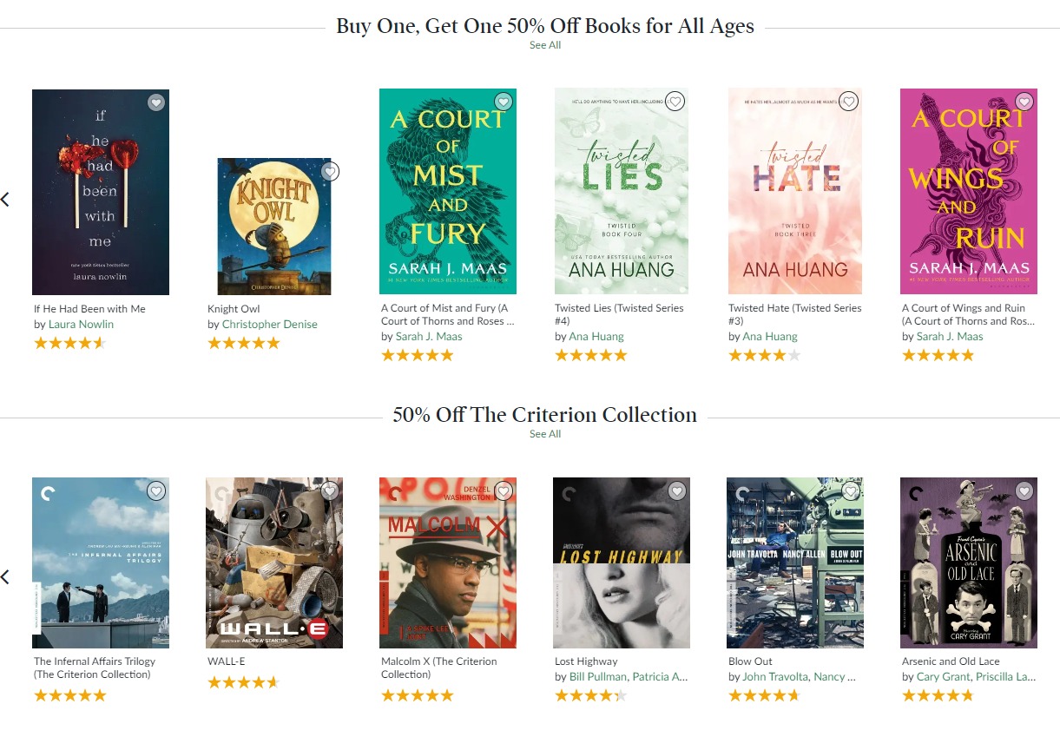The width and height of the screenshot is (1060, 750).
Task: Open author Laura Nowlin's page
Action: point(81,325)
